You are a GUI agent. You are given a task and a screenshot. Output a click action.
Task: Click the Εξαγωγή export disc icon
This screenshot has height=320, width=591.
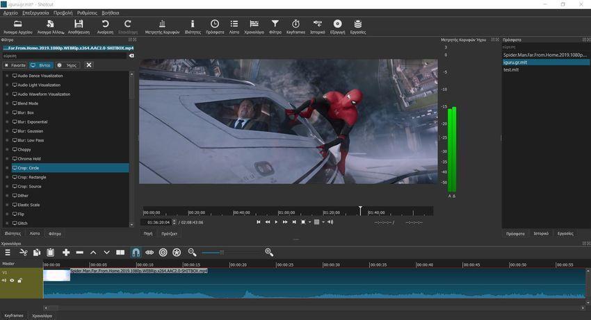click(337, 24)
